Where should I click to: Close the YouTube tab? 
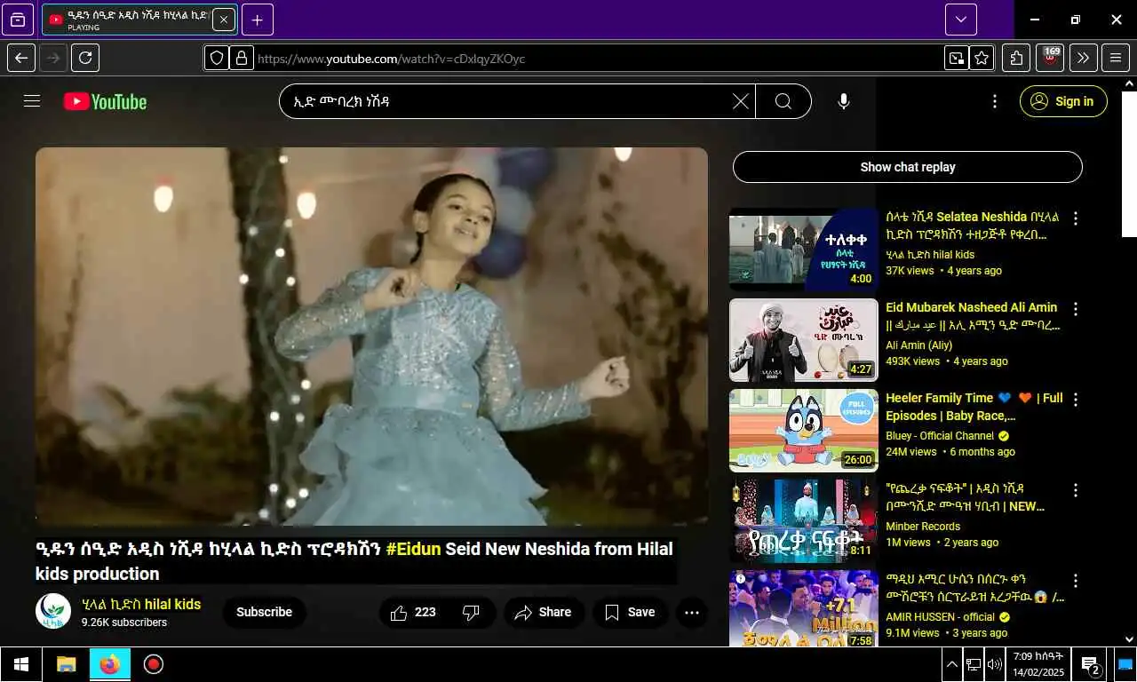coord(224,20)
